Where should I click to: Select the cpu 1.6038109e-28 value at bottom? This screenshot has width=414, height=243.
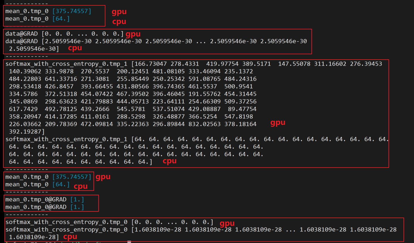(34, 237)
